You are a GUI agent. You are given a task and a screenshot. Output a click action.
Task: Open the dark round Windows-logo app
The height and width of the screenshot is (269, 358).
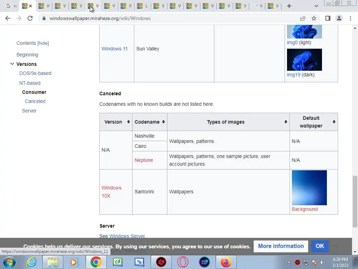click(204, 262)
